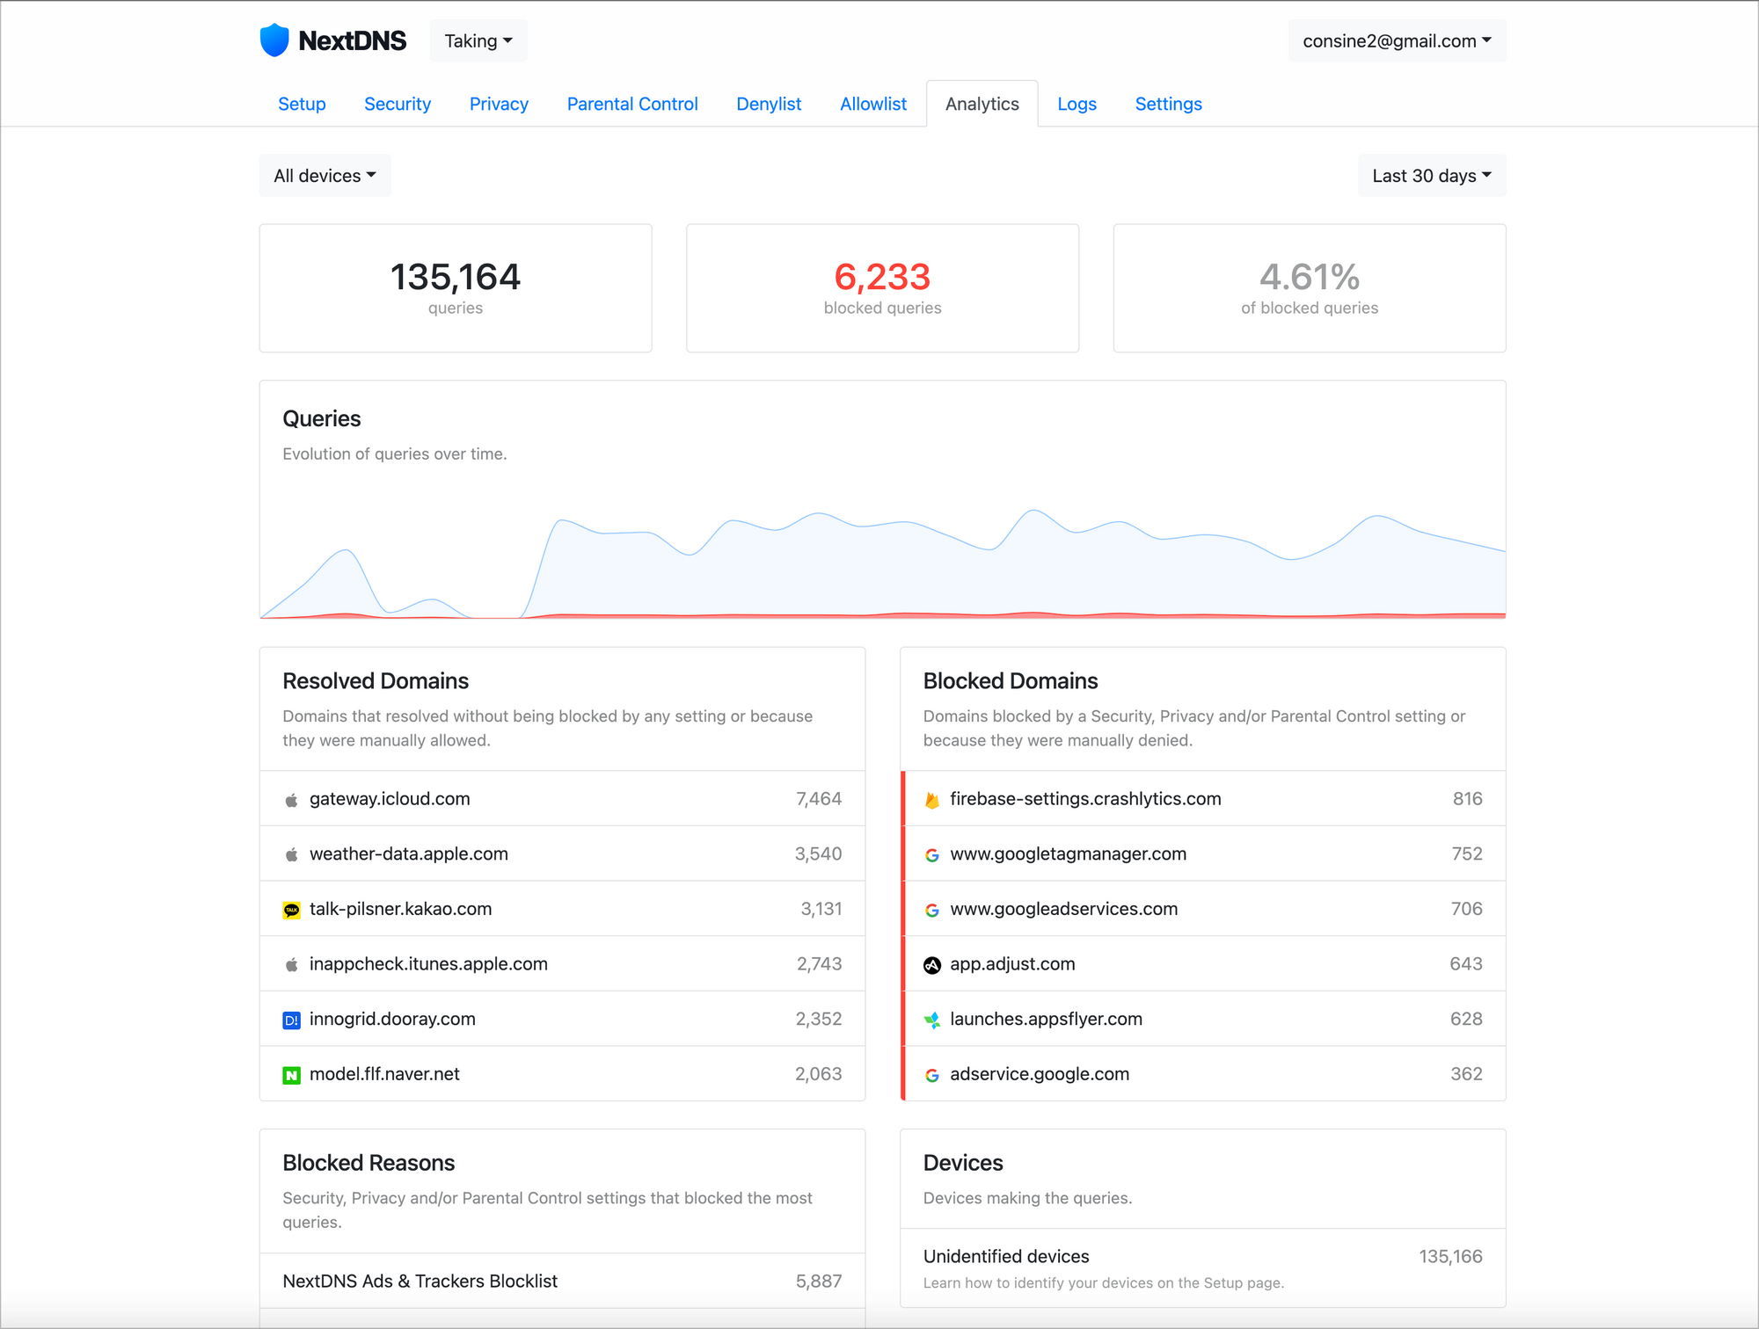Click www.googletagmanager.com domain name

[x=1068, y=854]
